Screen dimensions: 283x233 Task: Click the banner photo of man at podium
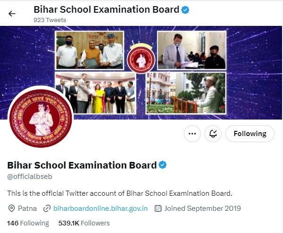pyautogui.click(x=186, y=93)
